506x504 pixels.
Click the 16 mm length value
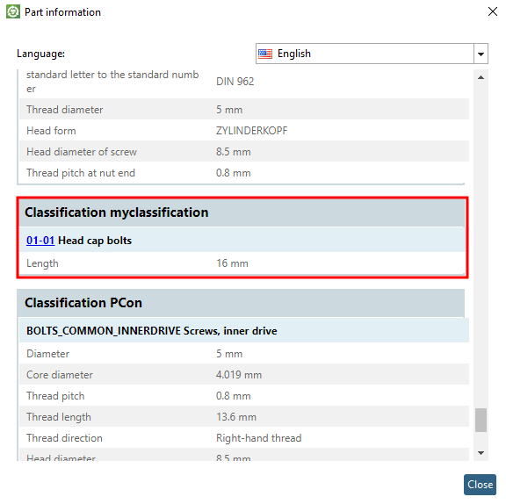(232, 263)
